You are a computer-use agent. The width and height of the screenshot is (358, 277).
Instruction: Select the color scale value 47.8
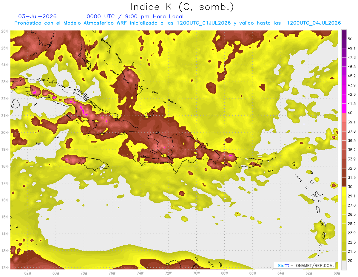coord(352,57)
